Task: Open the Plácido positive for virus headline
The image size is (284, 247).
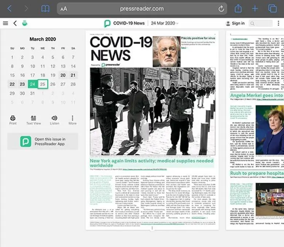Action: click(198, 38)
